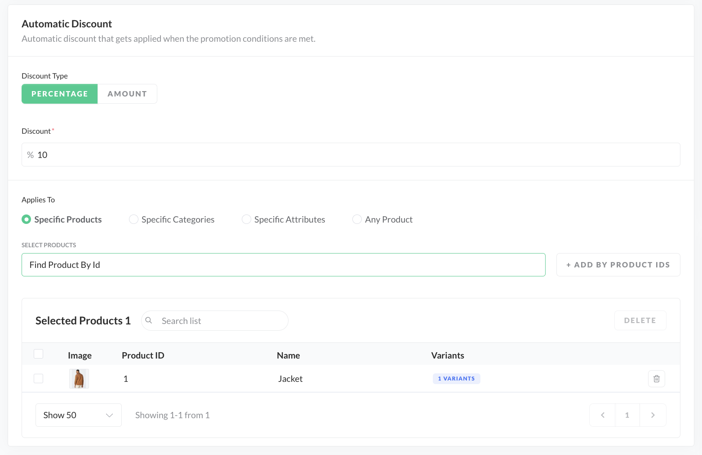
Task: Open the Jacket product thumbnail
Action: tap(79, 379)
